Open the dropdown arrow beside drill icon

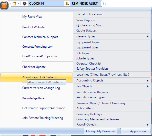coord(19,4)
